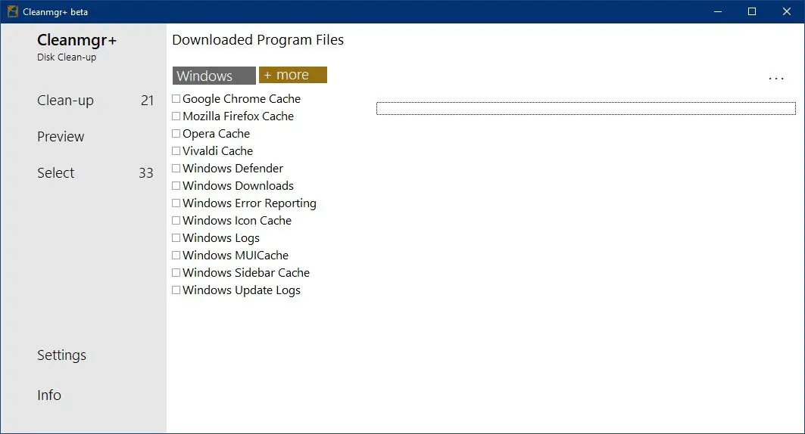Click the Clean-up count 21
Image resolution: width=805 pixels, height=434 pixels.
pos(148,101)
